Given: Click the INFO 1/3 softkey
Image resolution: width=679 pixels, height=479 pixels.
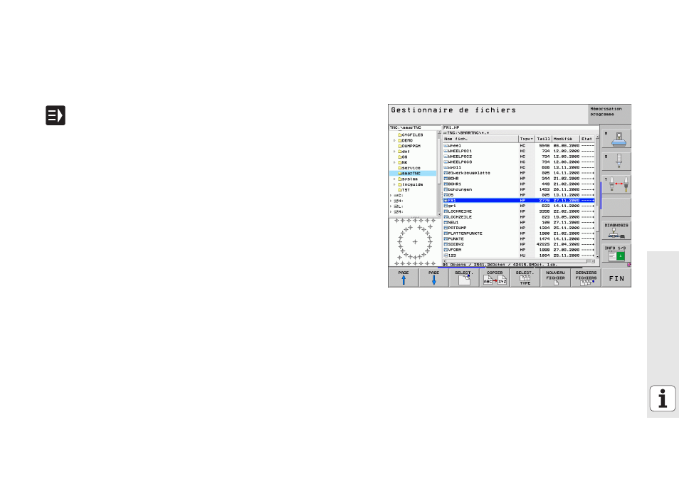Looking at the screenshot, I should click(616, 253).
